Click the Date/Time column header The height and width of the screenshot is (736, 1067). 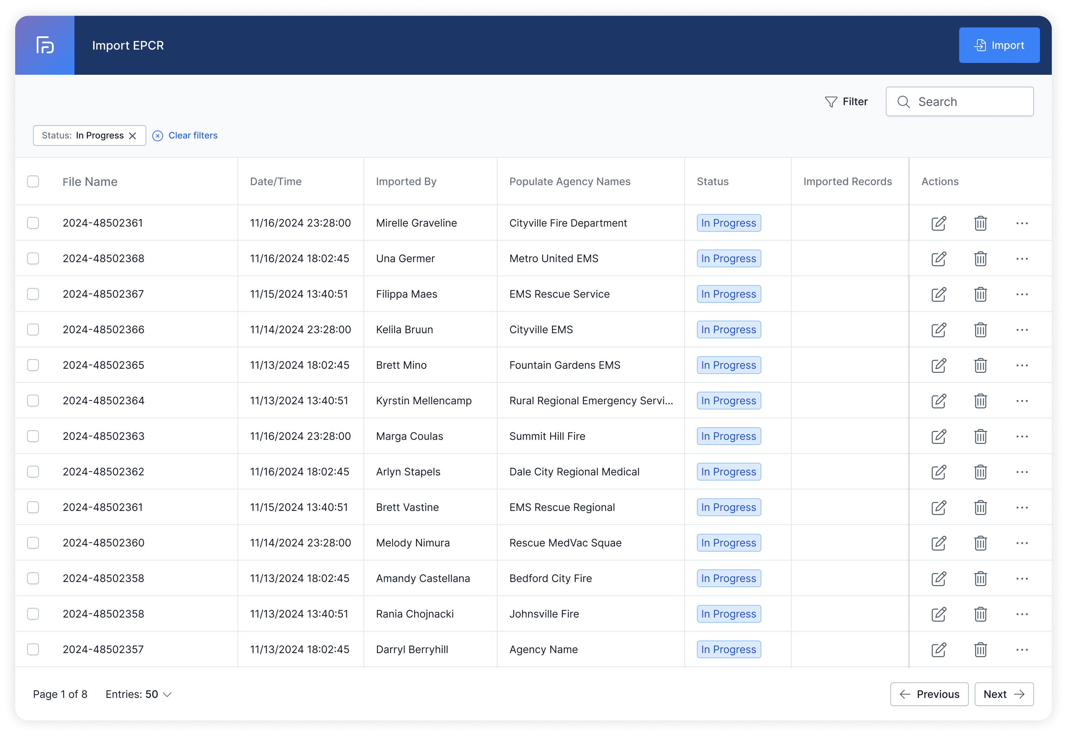coord(276,182)
